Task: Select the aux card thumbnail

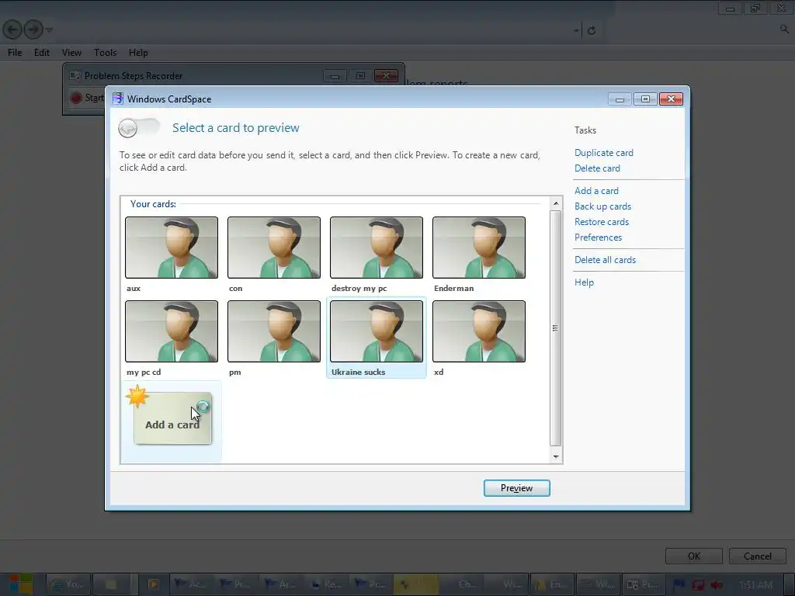Action: pos(172,248)
